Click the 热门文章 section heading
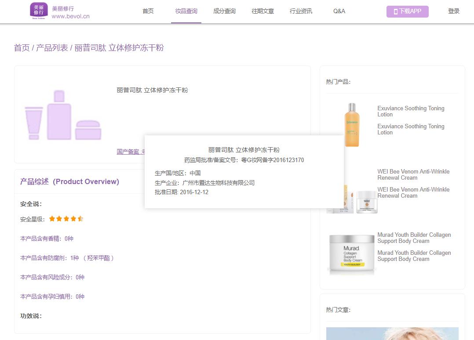The image size is (474, 340). click(x=338, y=310)
